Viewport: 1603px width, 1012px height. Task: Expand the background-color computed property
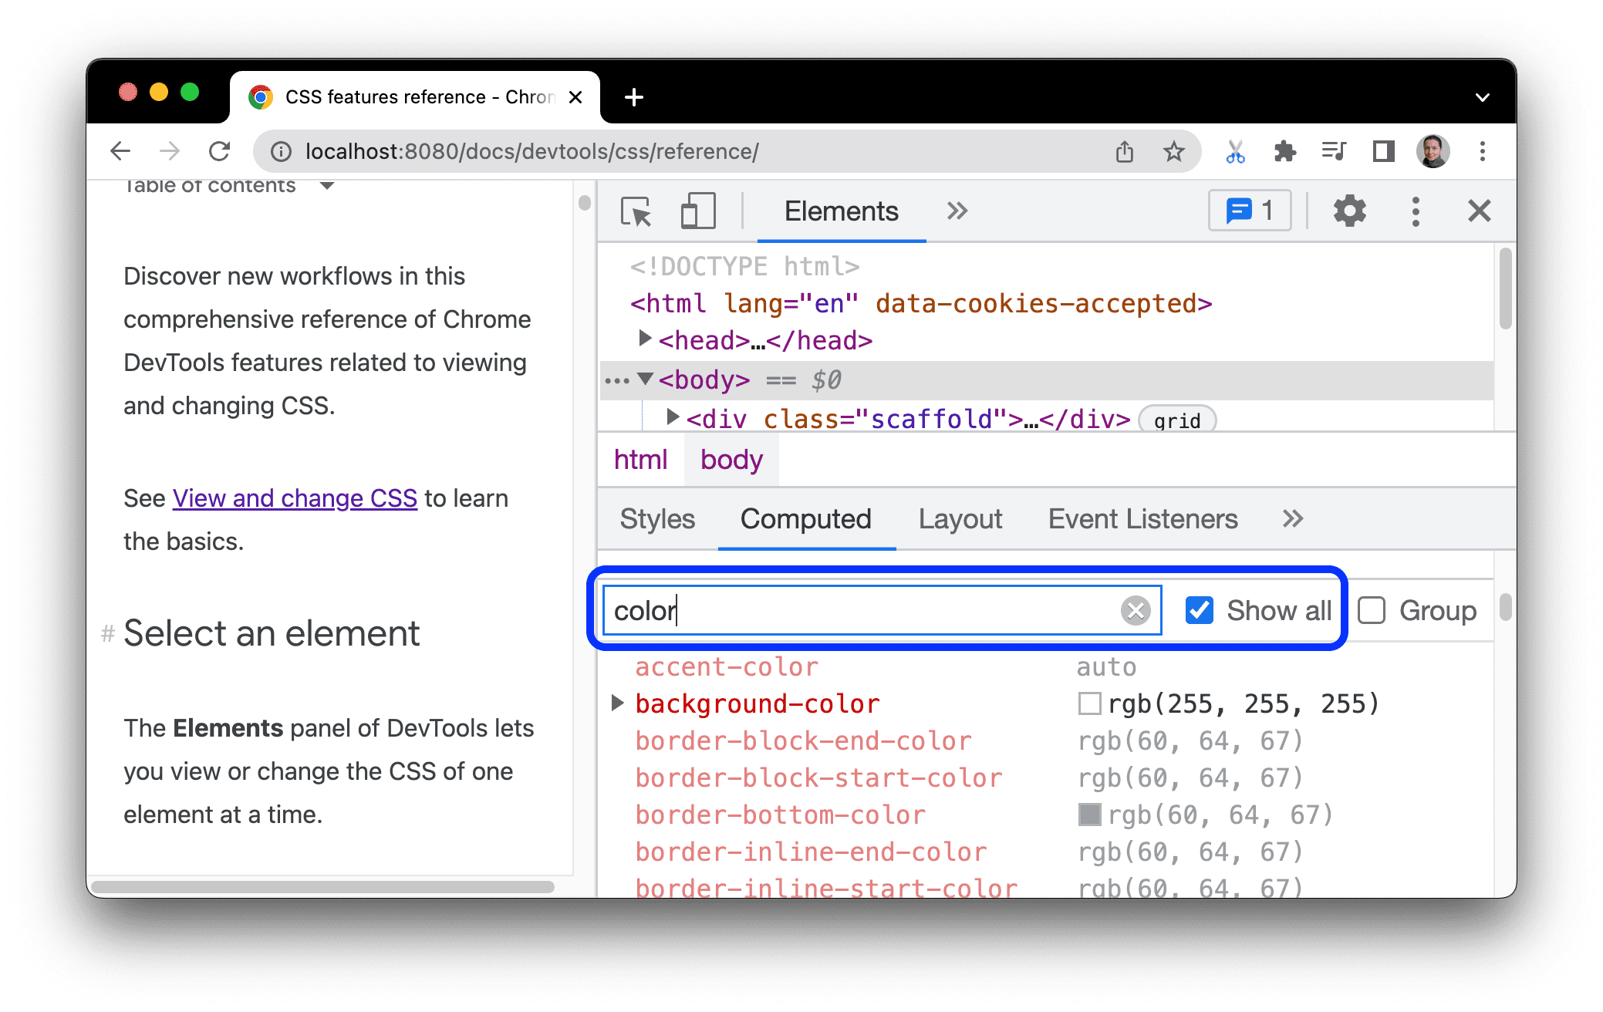616,703
